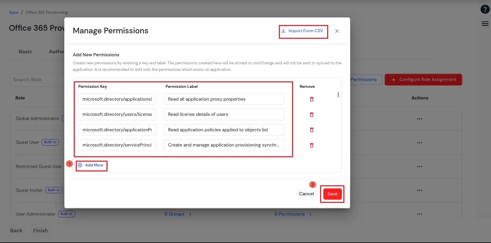The height and width of the screenshot is (243, 491).
Task: Go to Apps breadcrumb link
Action: (13, 12)
